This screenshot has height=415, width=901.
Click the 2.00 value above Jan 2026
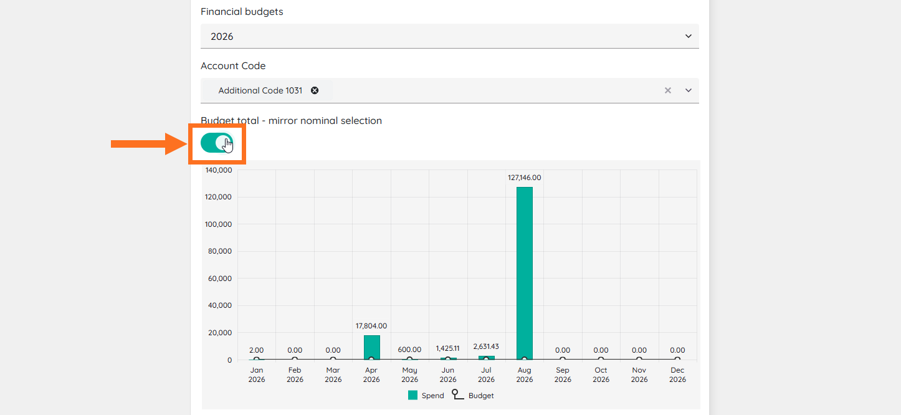click(x=257, y=350)
